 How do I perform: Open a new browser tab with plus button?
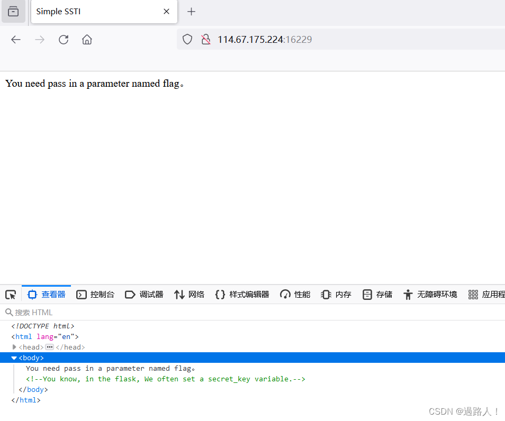(x=191, y=11)
